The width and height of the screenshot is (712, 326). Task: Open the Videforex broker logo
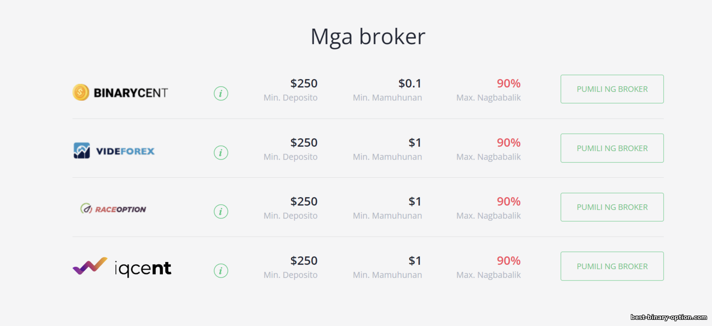pos(114,151)
